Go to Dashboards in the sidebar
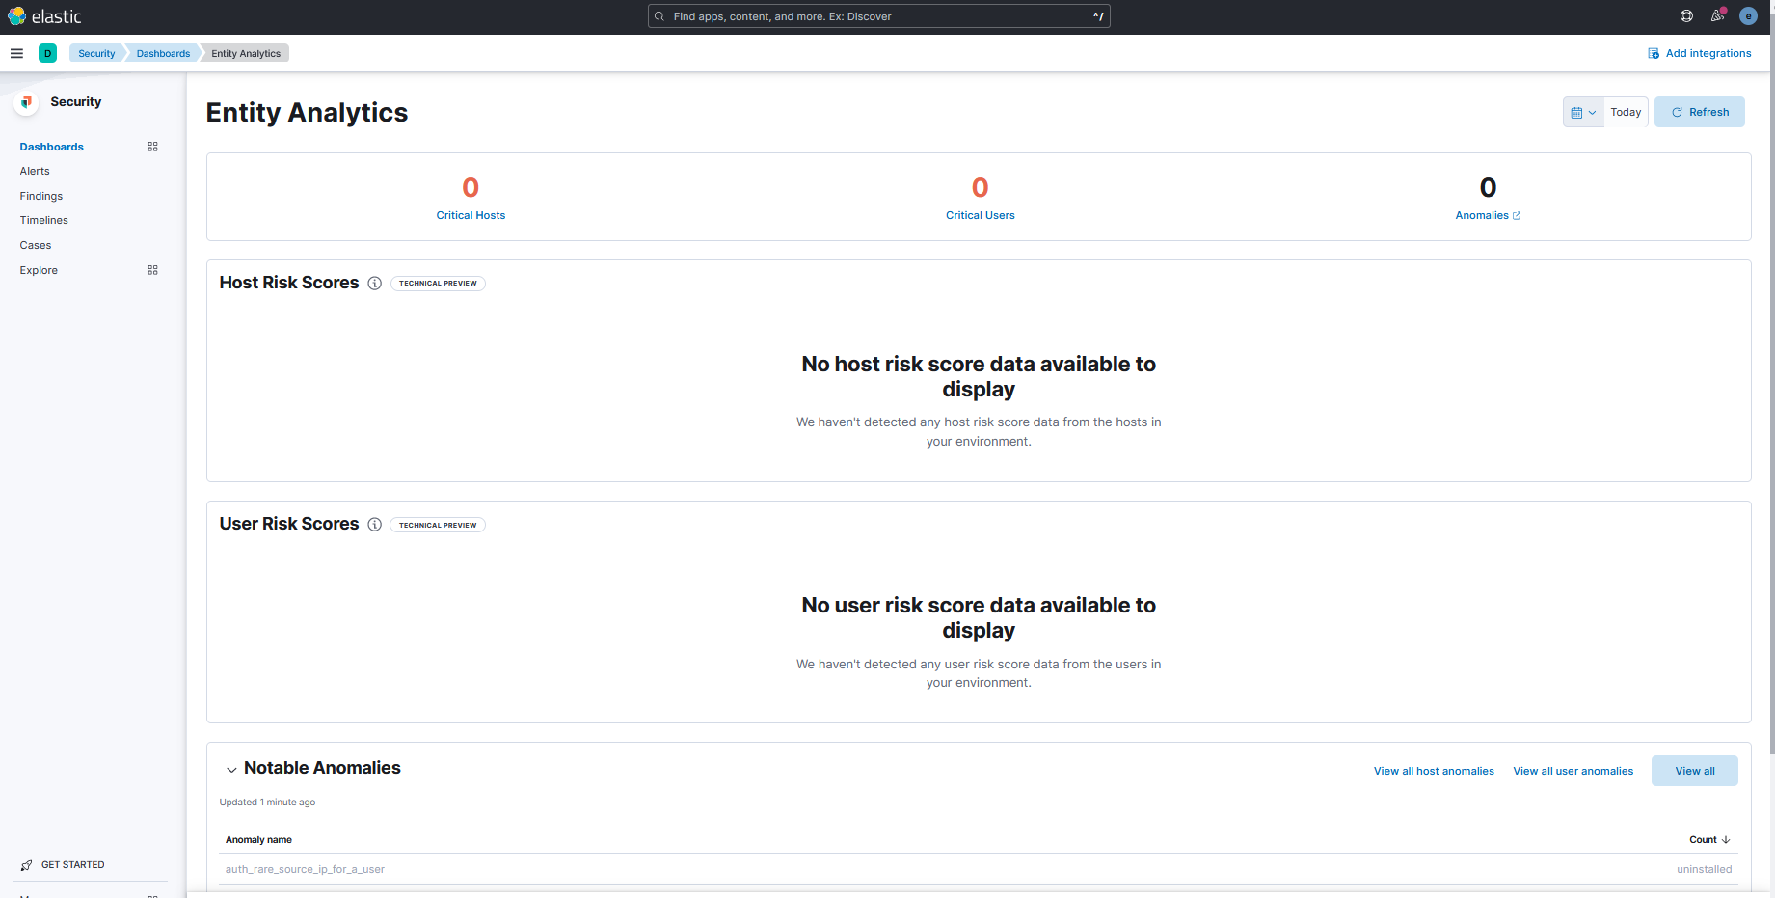 (x=52, y=147)
